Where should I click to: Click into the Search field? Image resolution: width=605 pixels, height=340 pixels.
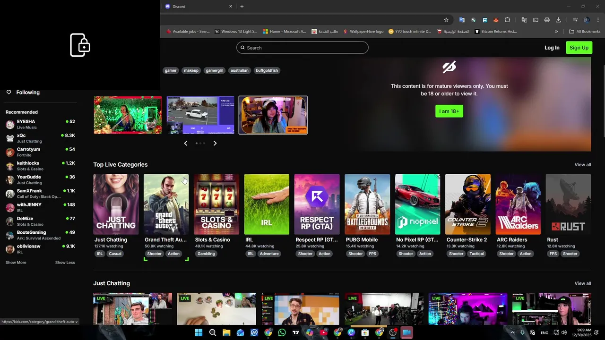pos(302,48)
